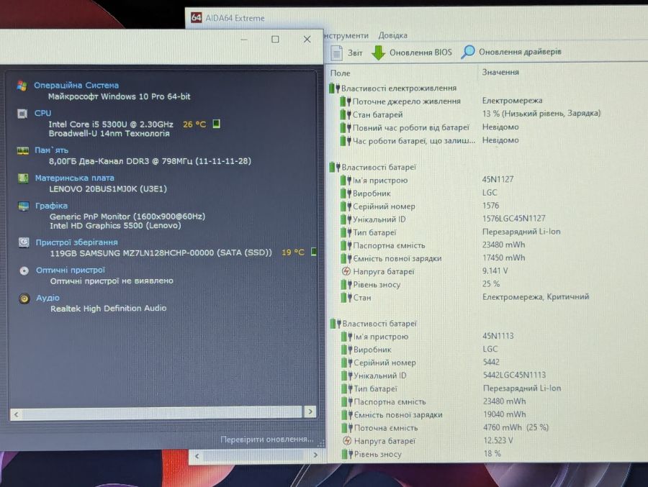Screen dimensions: 648x487
Task: Click value 13 % (Низький рівень, Зарядка)
Action: tap(541, 113)
